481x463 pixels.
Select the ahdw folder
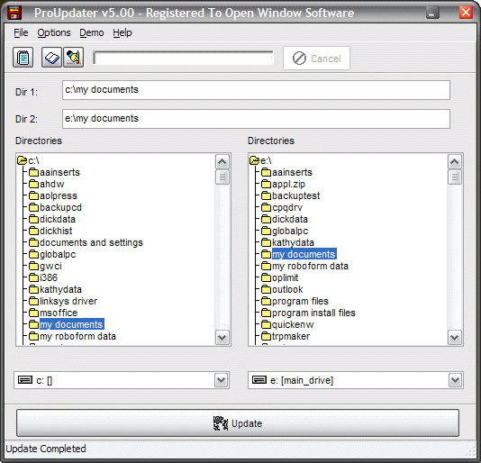[47, 184]
